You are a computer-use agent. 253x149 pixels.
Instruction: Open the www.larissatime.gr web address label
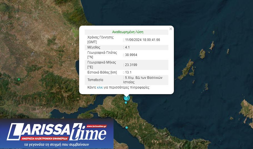[96, 126]
